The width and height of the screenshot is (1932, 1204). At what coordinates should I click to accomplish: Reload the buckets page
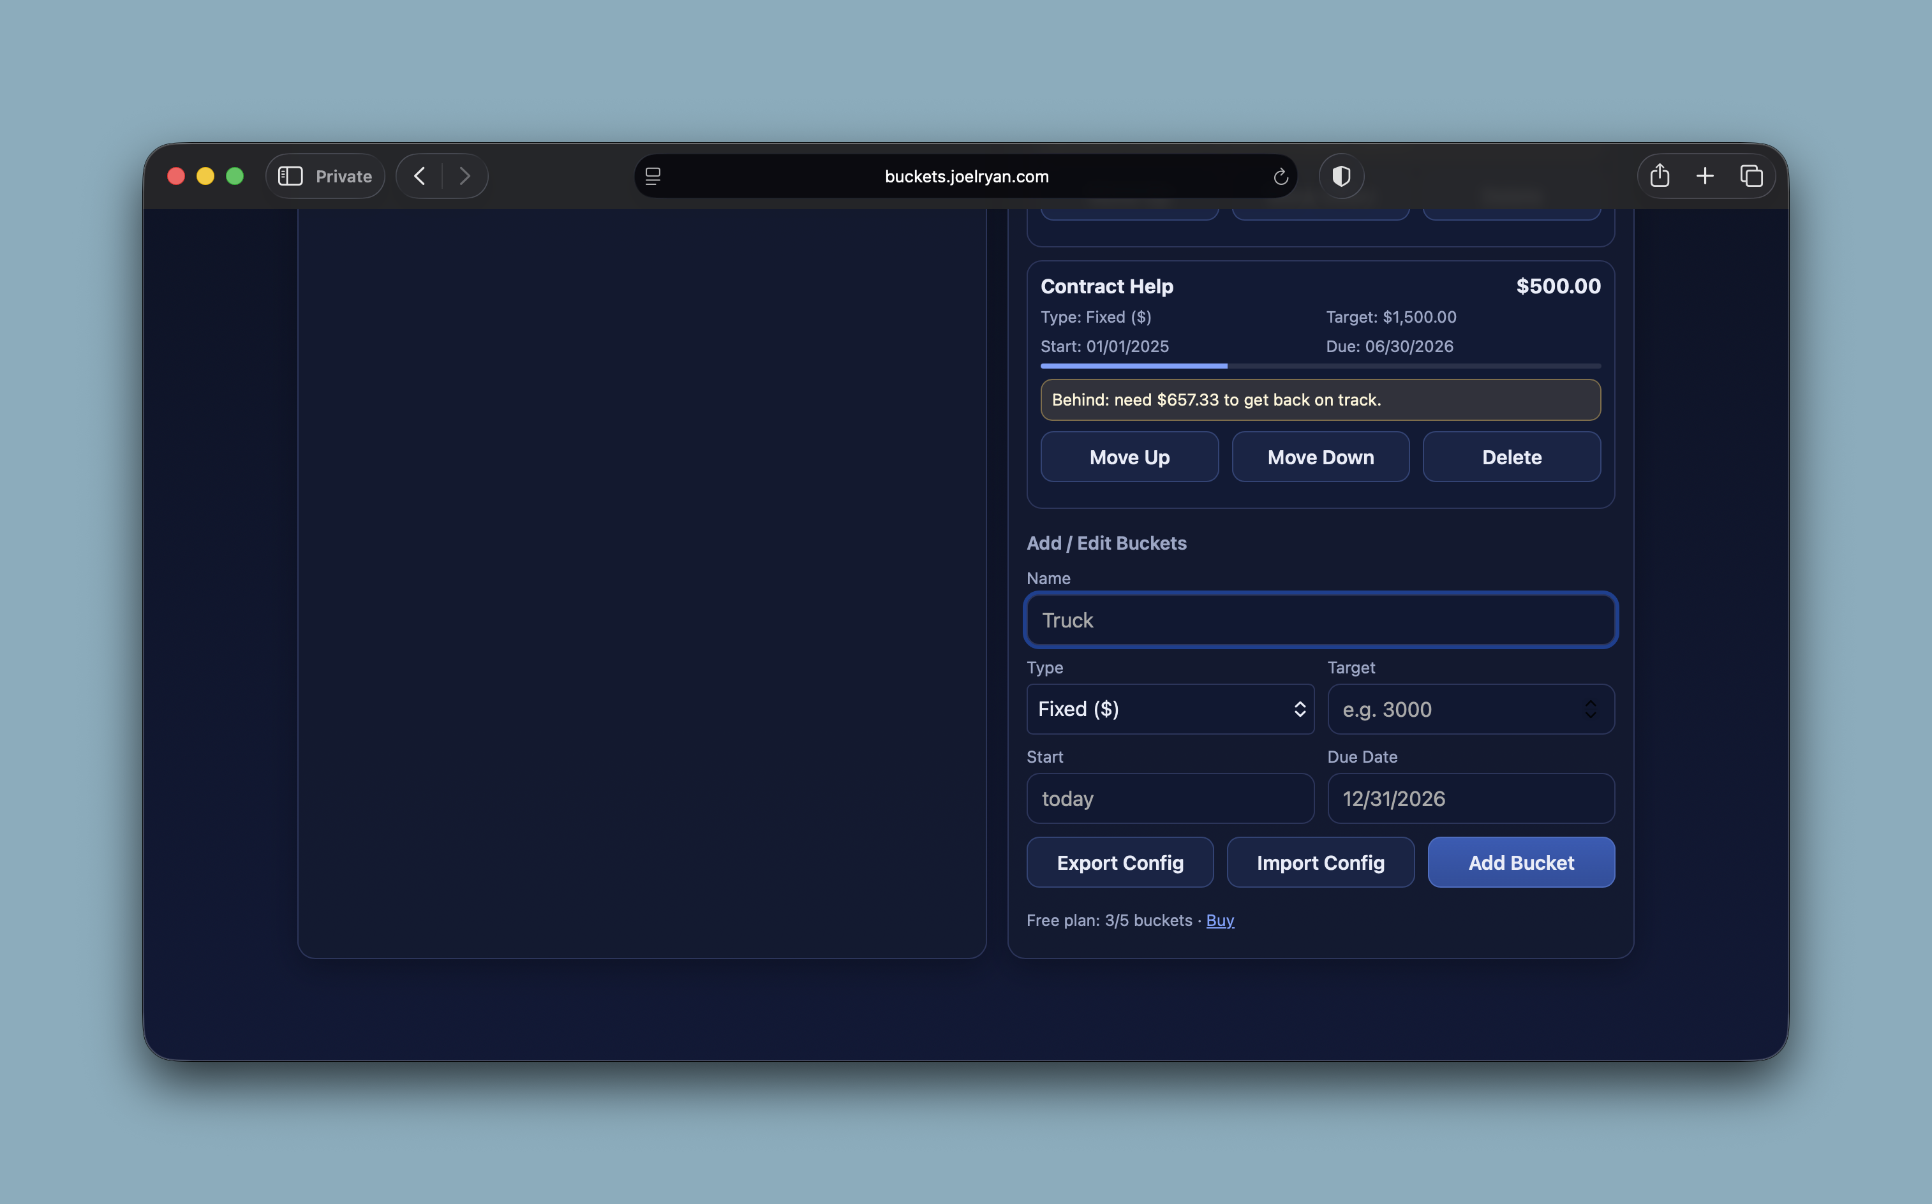[x=1281, y=176]
